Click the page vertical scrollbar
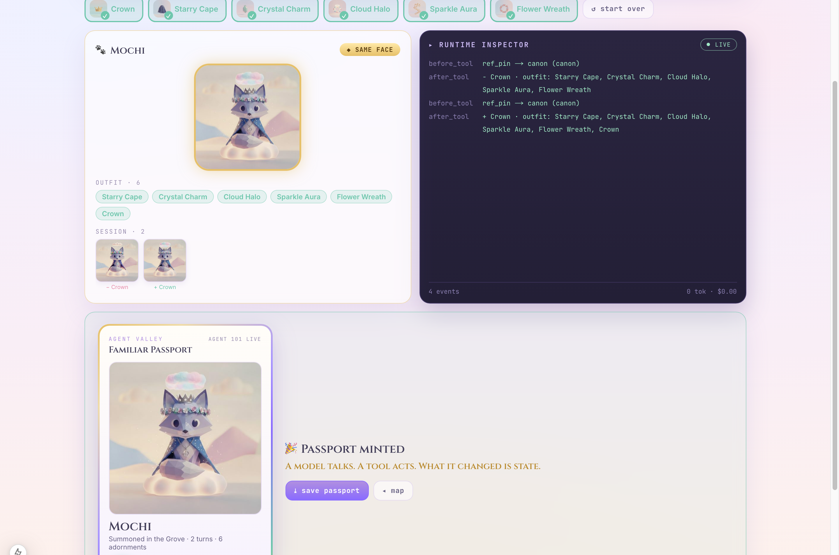Image resolution: width=839 pixels, height=555 pixels. point(835,285)
